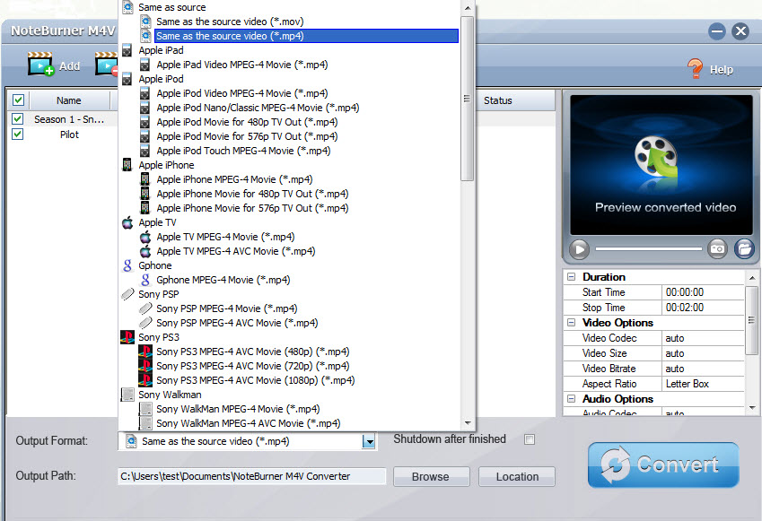Open the Video Codec auto value

click(703, 338)
